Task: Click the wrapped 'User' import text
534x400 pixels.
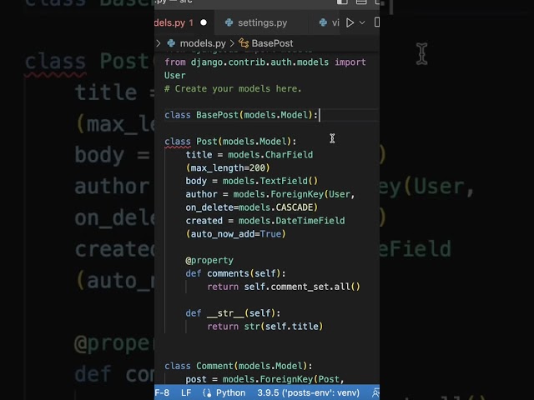Action: point(175,76)
